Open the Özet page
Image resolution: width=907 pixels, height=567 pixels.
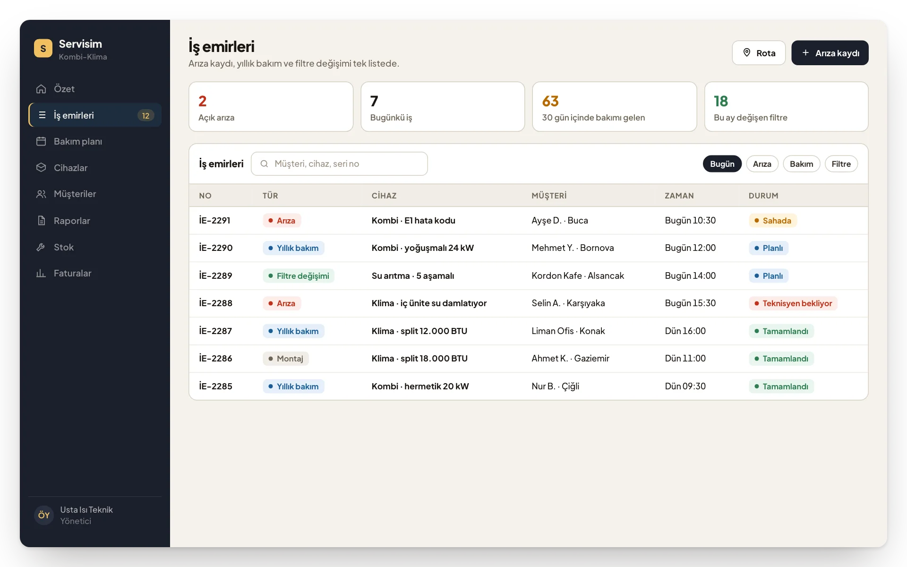tap(95, 89)
